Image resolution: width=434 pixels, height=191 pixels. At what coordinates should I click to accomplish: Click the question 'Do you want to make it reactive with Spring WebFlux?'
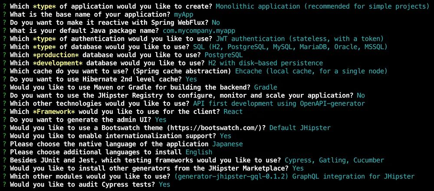pyautogui.click(x=110, y=23)
